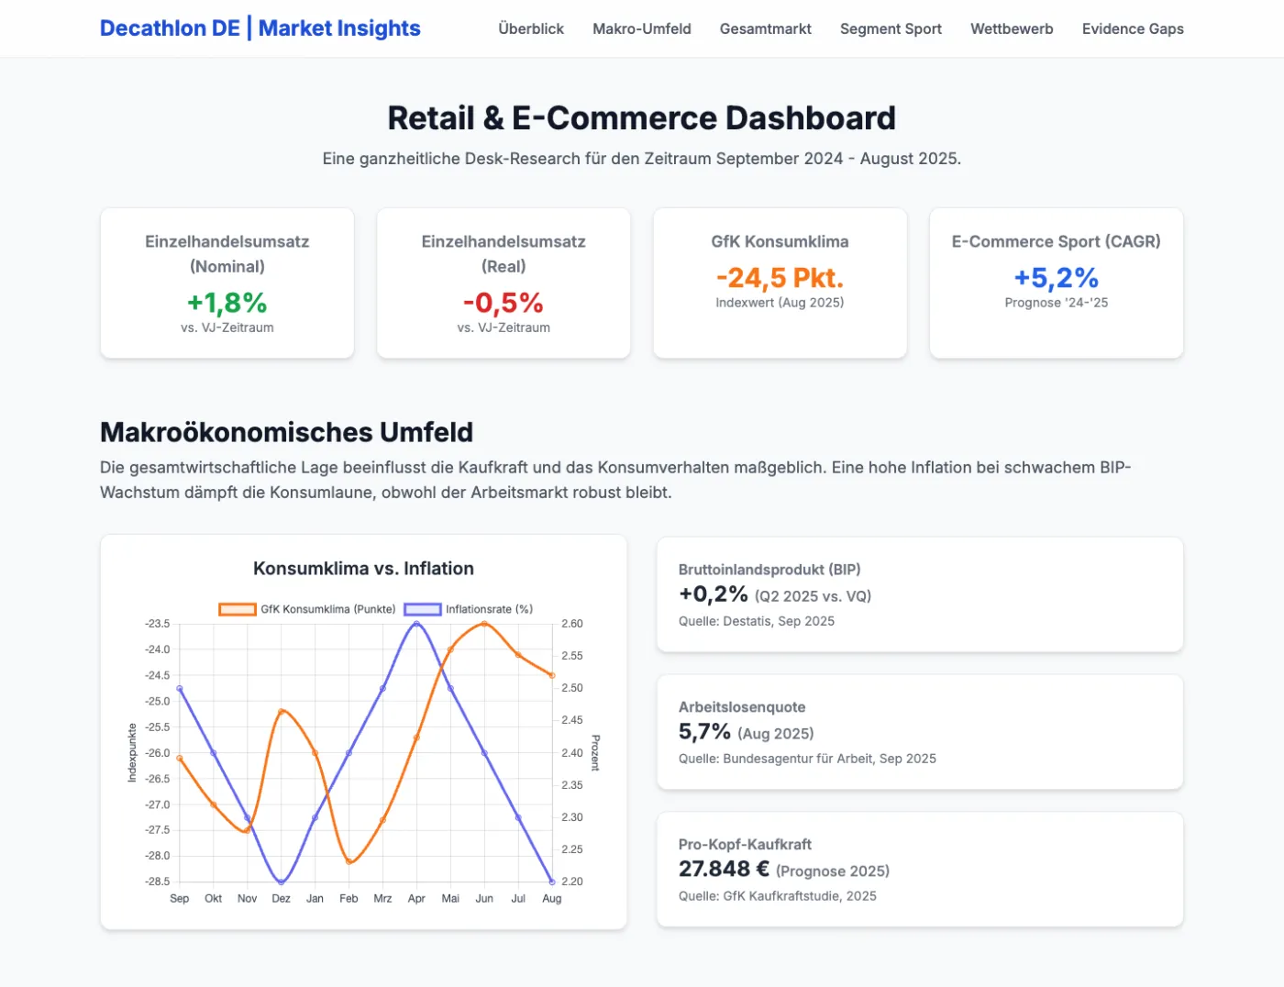1284x987 pixels.
Task: Switch to the Segment Sport section
Action: coord(891,29)
